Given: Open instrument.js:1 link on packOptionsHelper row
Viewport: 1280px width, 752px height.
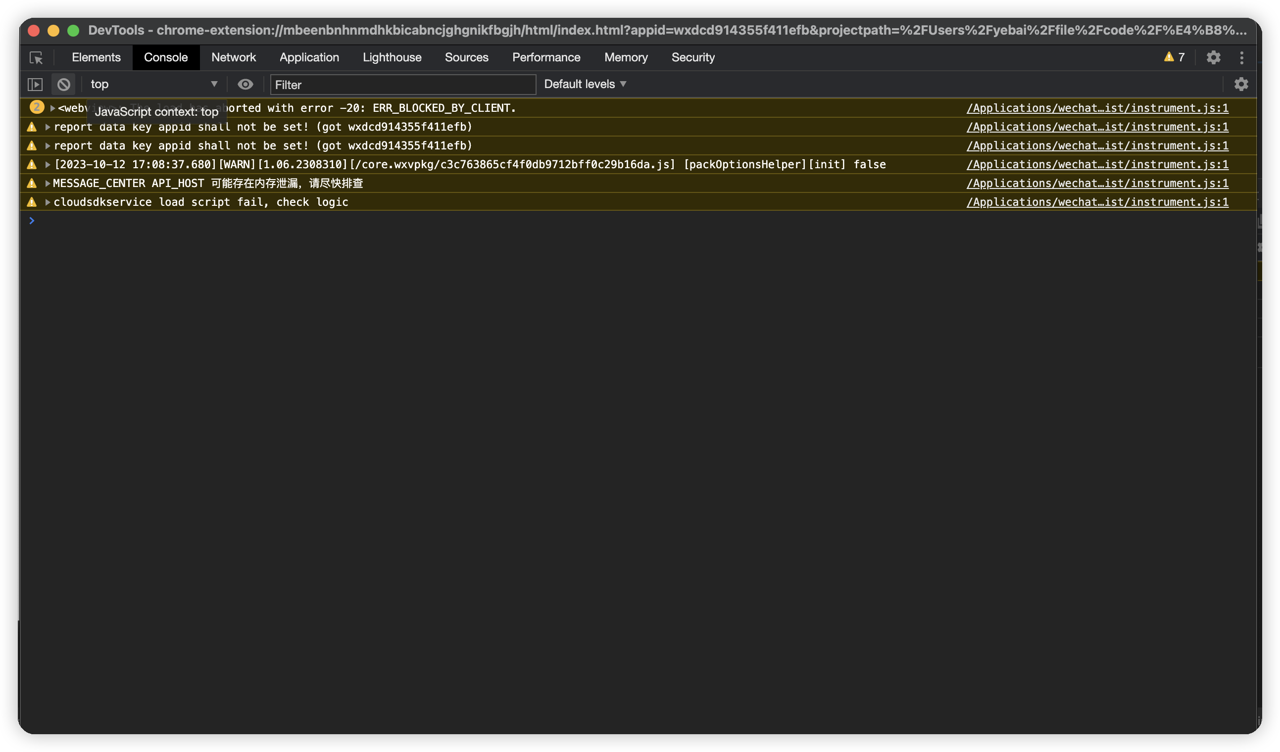Looking at the screenshot, I should tap(1097, 165).
